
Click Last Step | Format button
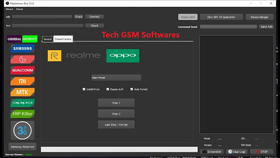pos(116,125)
